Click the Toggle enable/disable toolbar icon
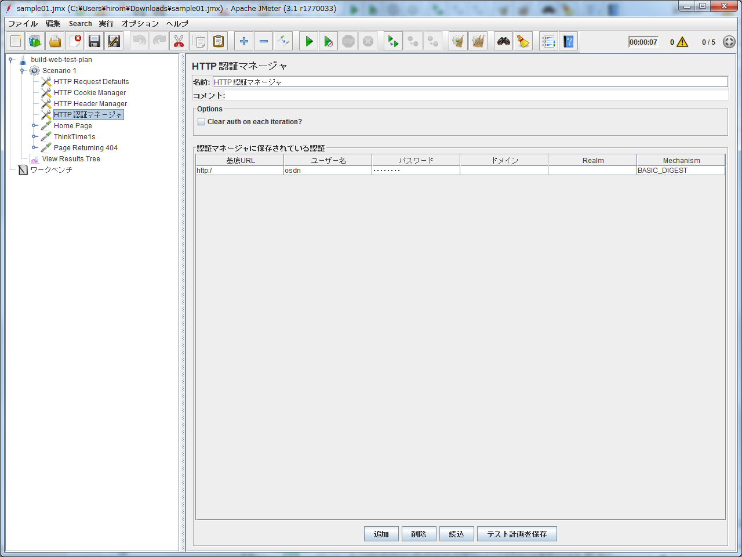Image resolution: width=742 pixels, height=557 pixels. [283, 41]
